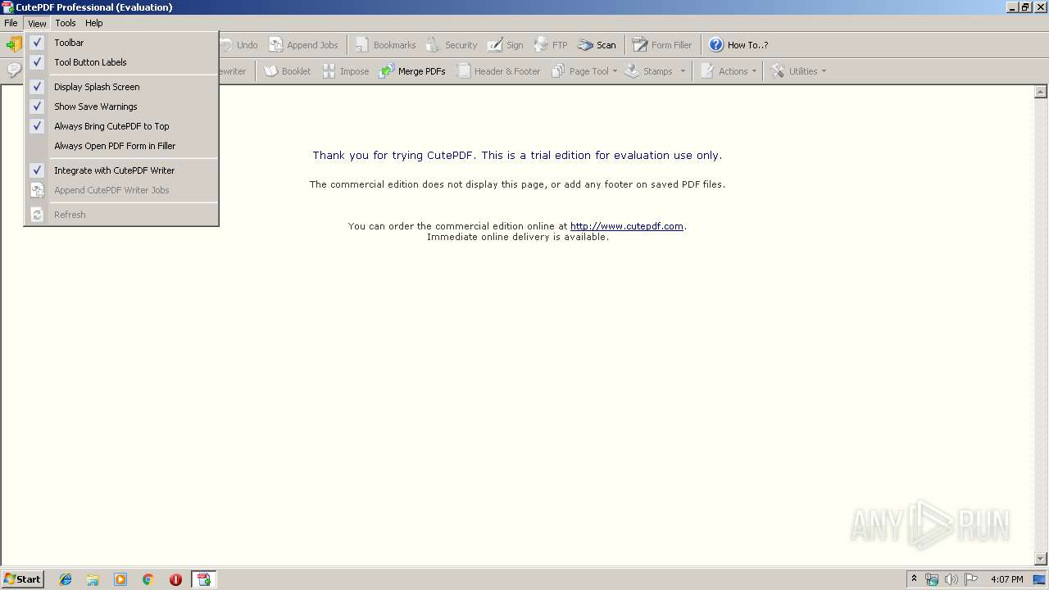Click the 4:07 PM clock

point(1006,579)
